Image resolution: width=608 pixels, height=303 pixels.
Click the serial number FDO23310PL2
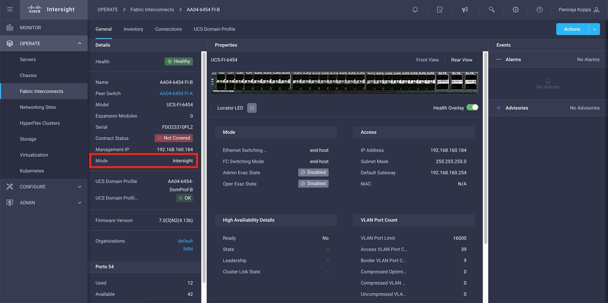(177, 127)
